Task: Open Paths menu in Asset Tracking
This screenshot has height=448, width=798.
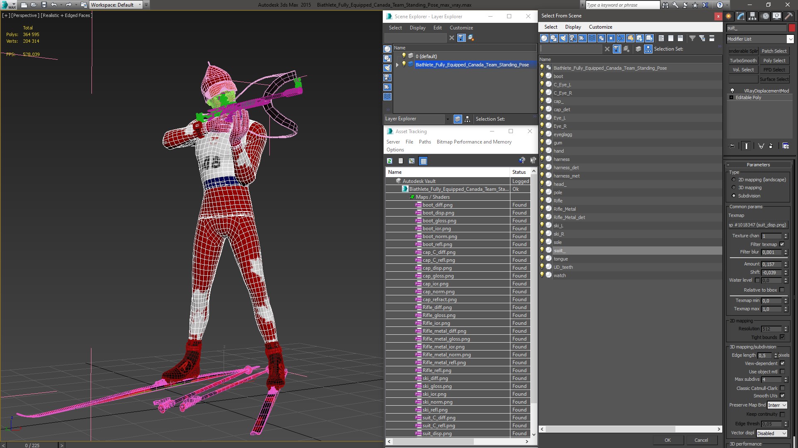Action: click(425, 142)
